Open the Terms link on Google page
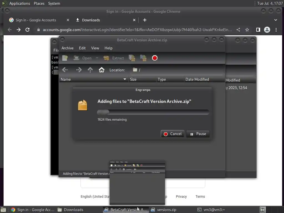 (200, 197)
